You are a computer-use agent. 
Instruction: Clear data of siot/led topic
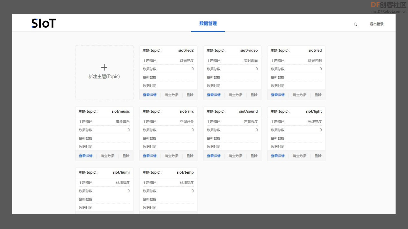click(300, 95)
